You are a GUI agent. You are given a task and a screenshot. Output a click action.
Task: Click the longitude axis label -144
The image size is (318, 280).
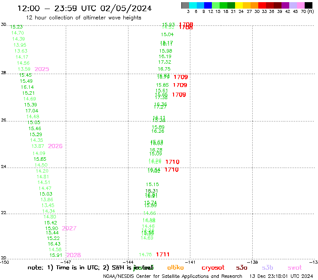click(x=128, y=262)
